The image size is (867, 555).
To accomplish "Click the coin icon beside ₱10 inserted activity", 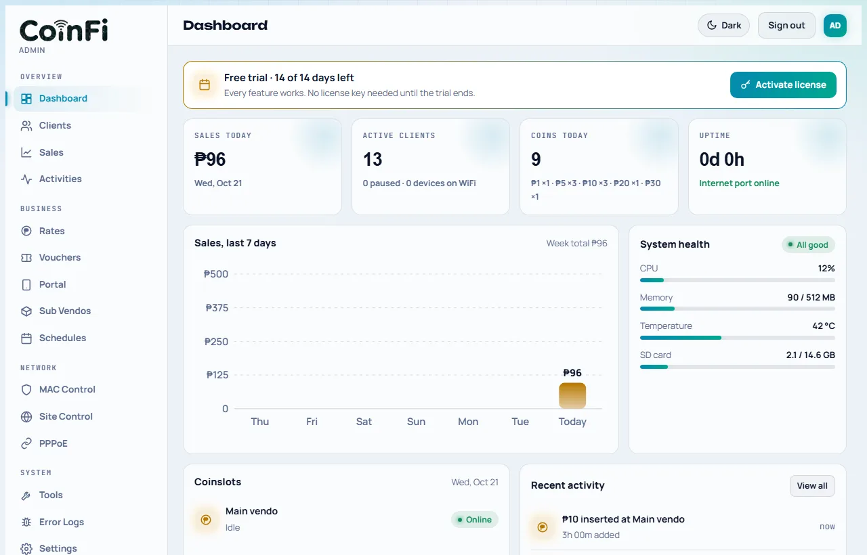I will tap(543, 527).
